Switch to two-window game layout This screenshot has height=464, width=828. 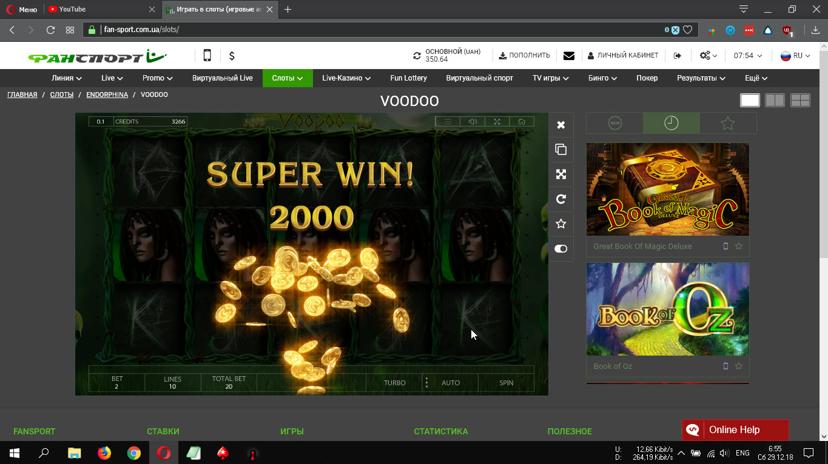pyautogui.click(x=775, y=101)
